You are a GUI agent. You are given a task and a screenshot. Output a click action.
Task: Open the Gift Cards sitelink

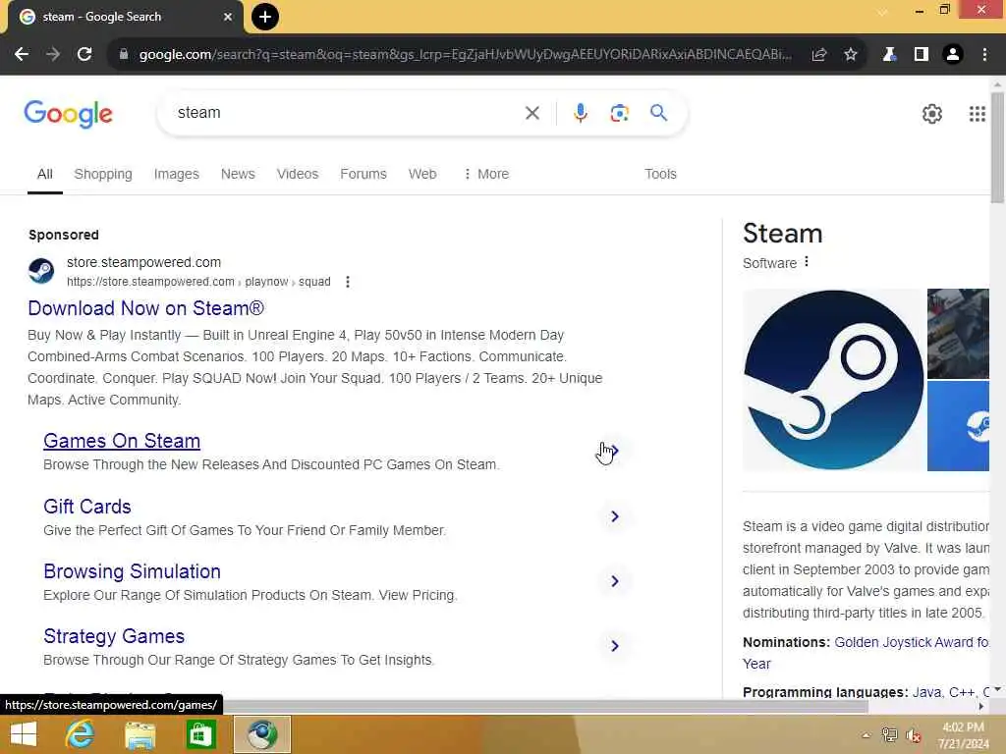click(87, 507)
